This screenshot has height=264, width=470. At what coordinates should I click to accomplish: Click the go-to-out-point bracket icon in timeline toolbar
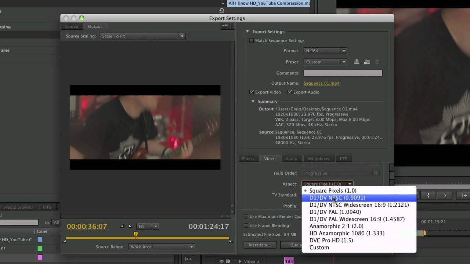coord(445,195)
